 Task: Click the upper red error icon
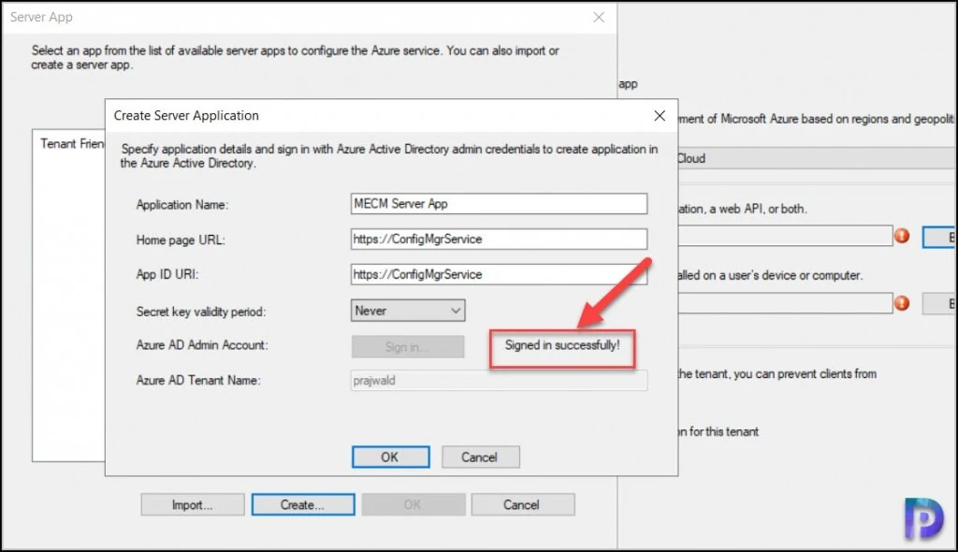[903, 236]
